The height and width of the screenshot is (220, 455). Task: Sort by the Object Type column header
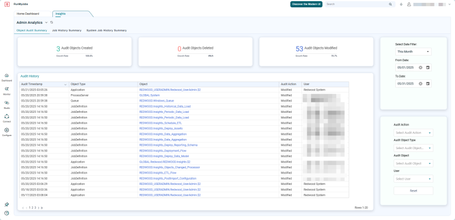pyautogui.click(x=104, y=84)
